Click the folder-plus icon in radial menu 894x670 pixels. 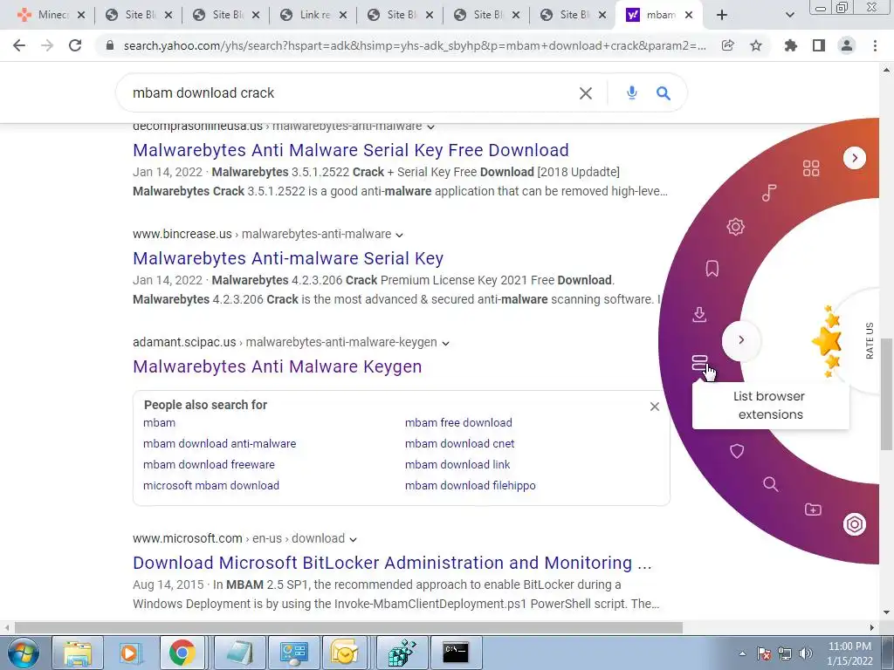pos(813,509)
